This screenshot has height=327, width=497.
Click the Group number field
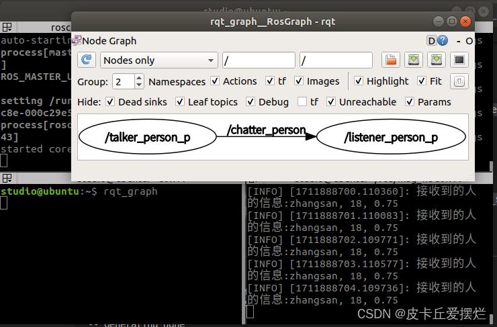(124, 82)
